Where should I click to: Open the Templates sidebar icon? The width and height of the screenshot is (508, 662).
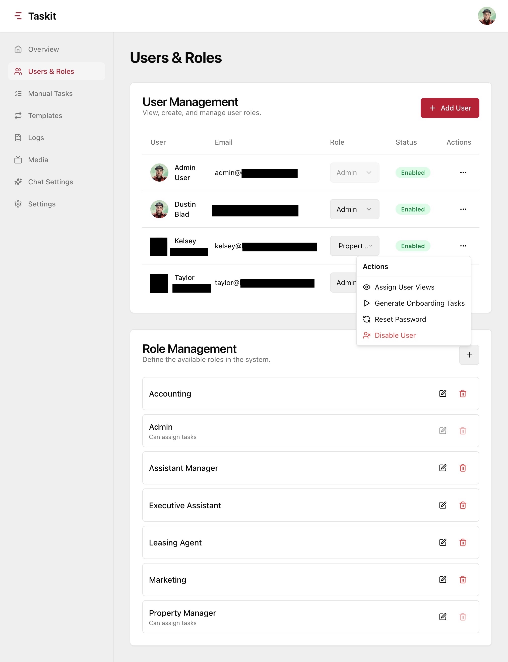click(x=18, y=116)
